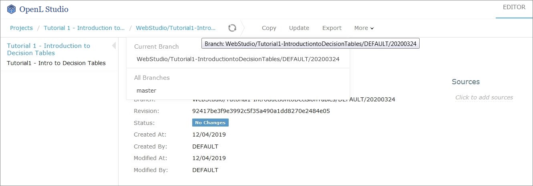Click the Created By value DEFAULT
This screenshot has height=186, width=533.
205,146
